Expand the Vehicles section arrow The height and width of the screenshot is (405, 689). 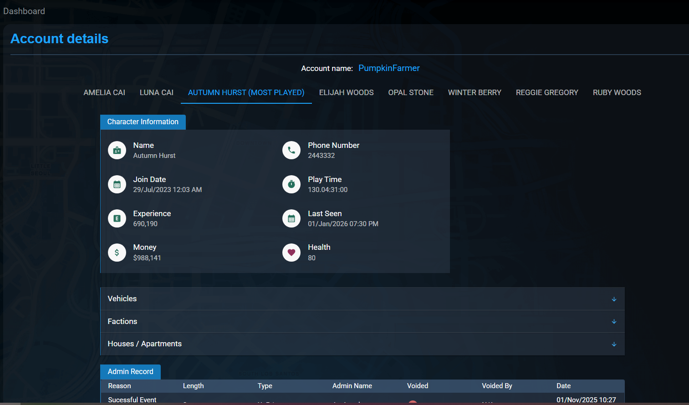tap(614, 299)
